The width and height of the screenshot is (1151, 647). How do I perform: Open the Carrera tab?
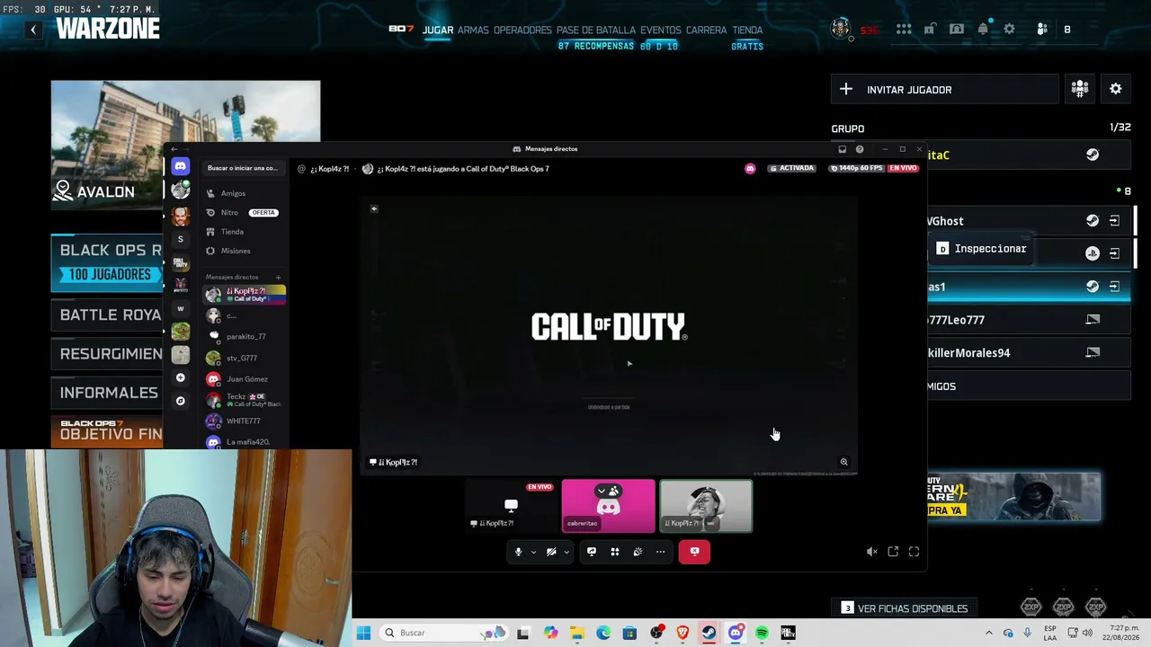coord(707,30)
